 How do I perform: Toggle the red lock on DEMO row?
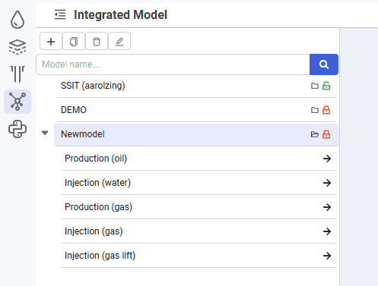click(x=326, y=110)
